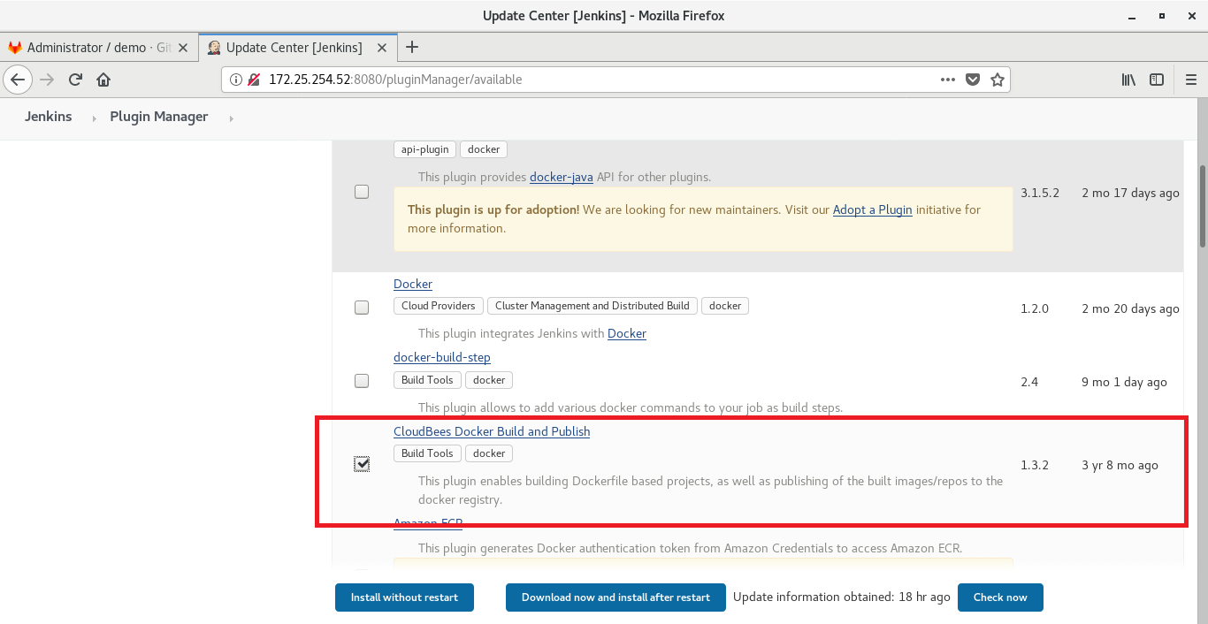The width and height of the screenshot is (1208, 624).
Task: Click version 2.4 in docker-build-step row
Action: coord(1029,382)
